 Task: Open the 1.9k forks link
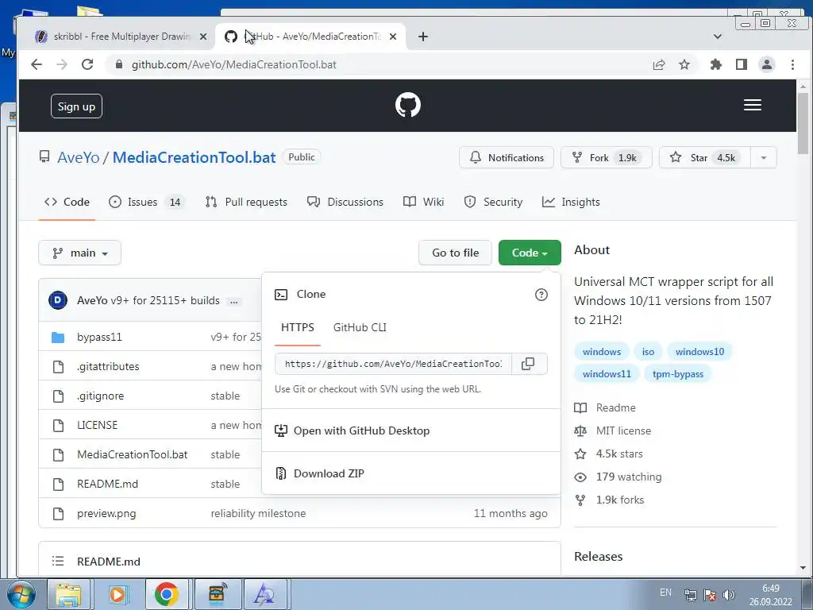click(619, 500)
